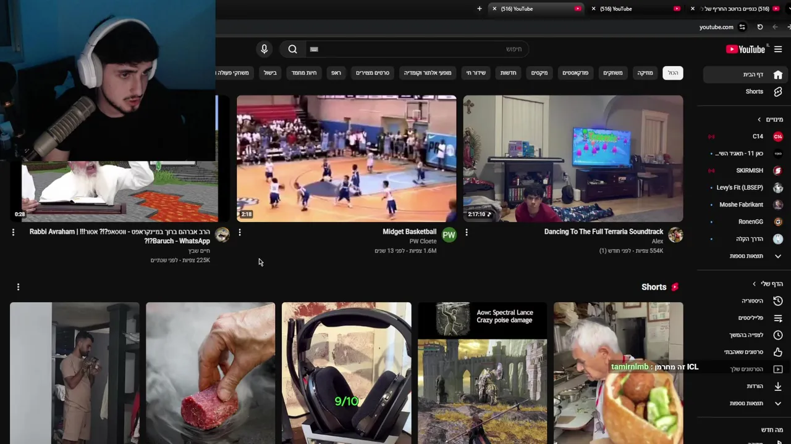
Task: Open Rabbi Avraham WhatsApp video title
Action: [120, 236]
